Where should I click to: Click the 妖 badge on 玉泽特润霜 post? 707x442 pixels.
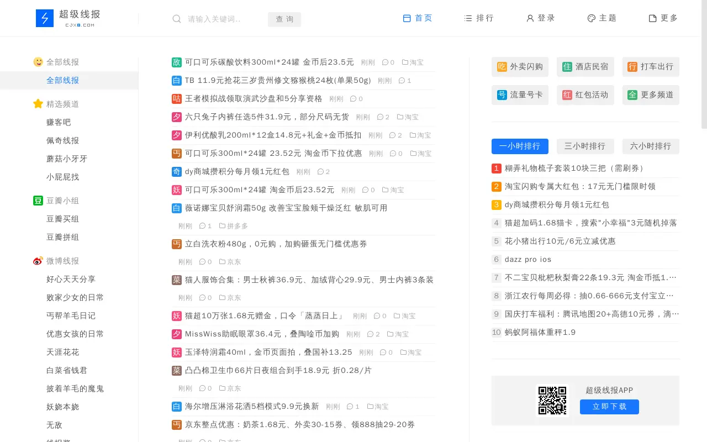tap(177, 352)
